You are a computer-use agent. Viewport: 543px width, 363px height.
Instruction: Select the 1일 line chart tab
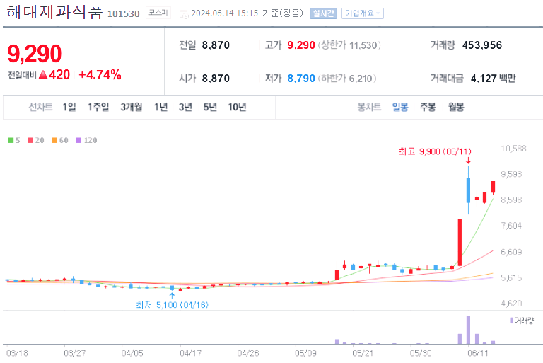click(69, 107)
